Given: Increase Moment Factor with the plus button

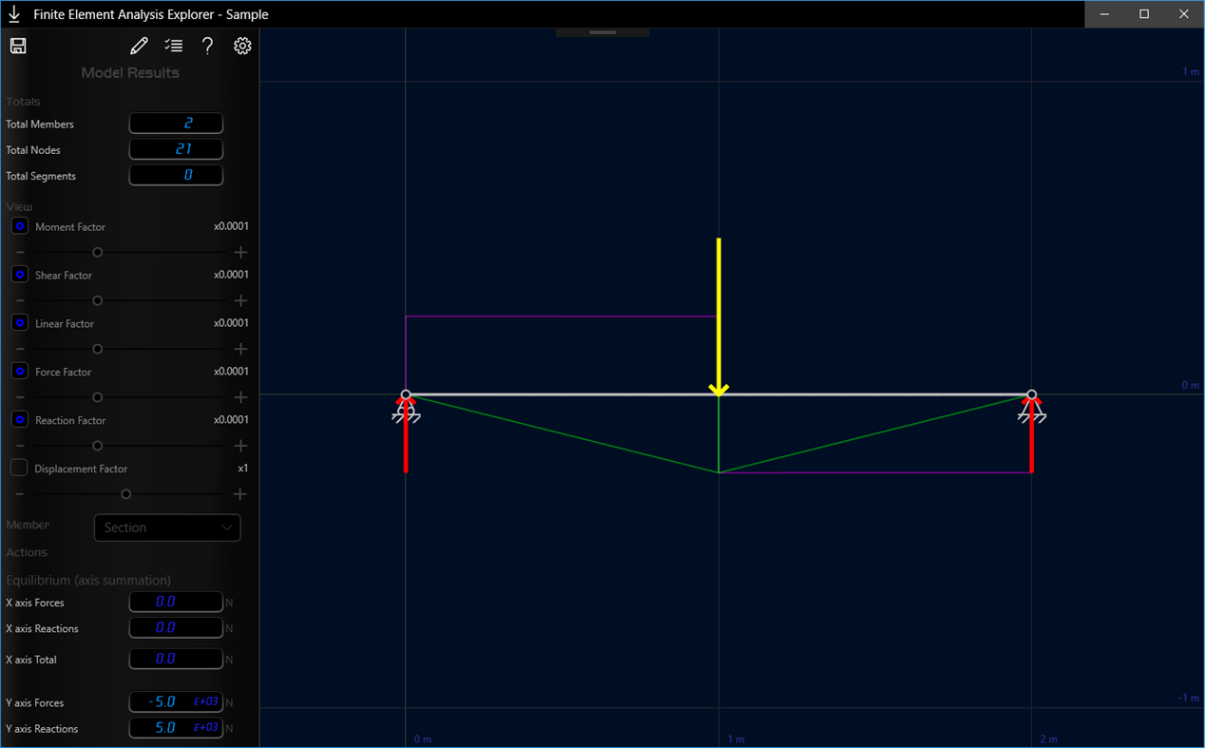Looking at the screenshot, I should click(x=240, y=252).
